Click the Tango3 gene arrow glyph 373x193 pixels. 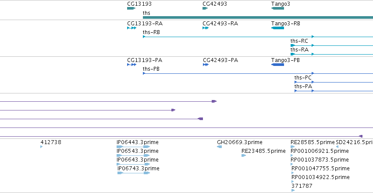277,8
